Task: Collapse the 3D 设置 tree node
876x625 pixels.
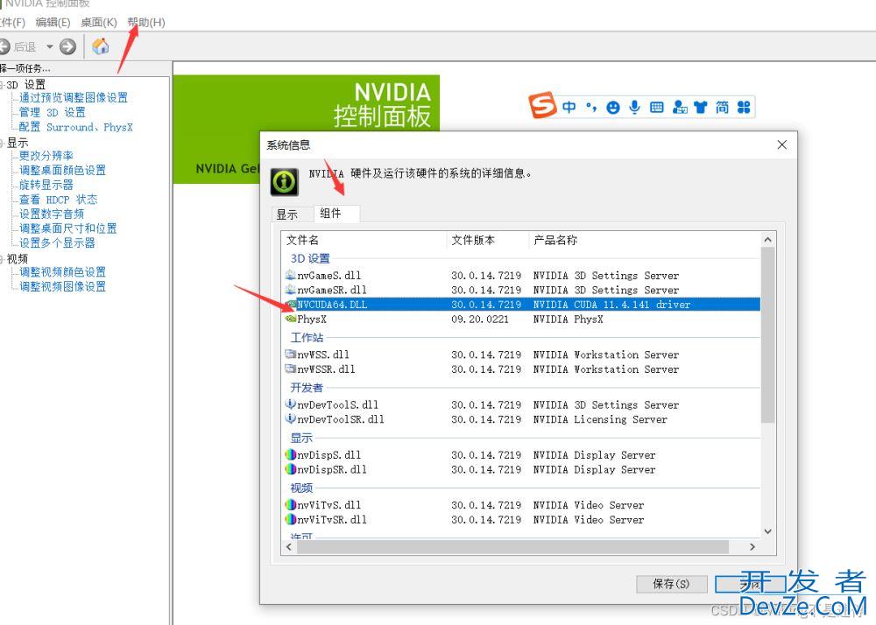Action: [2, 85]
